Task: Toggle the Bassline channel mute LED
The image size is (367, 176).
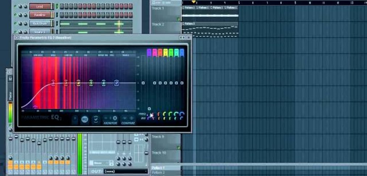Action: (x=15, y=15)
